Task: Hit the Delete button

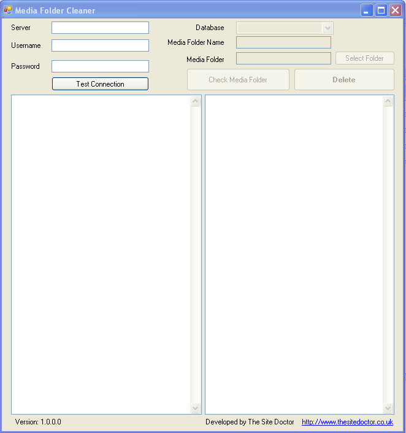Action: pos(344,80)
